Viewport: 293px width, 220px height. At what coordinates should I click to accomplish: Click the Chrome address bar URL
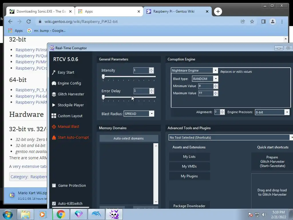click(81, 21)
